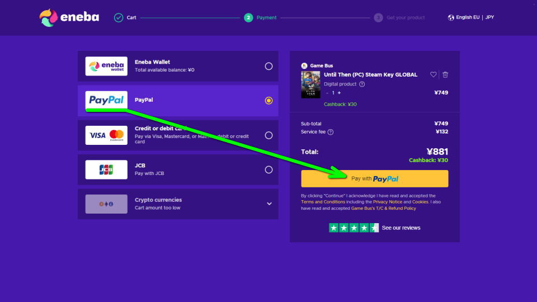Go back to the Cart step
Viewport: 537px width, 302px height.
pyautogui.click(x=131, y=17)
